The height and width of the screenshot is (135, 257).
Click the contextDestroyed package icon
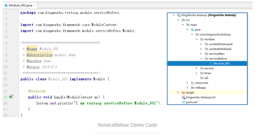coord(206,44)
